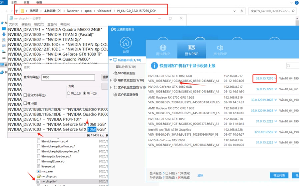Click the folder icon in the address bar
Screen dimensions: 300x186
point(22,11)
